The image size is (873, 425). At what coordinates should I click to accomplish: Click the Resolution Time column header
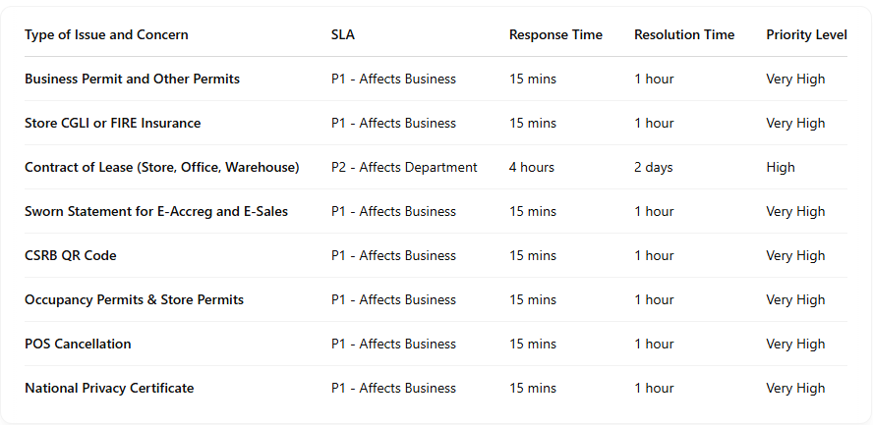point(684,34)
